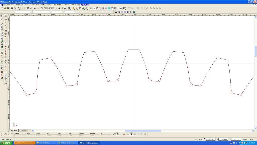Screen dimensions: 257x145
Task: Click the lock icon before the X coordinate
Action: pos(205,139)
